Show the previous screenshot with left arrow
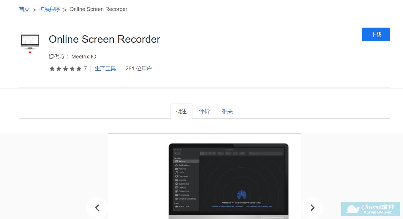This screenshot has width=403, height=219. [97, 208]
